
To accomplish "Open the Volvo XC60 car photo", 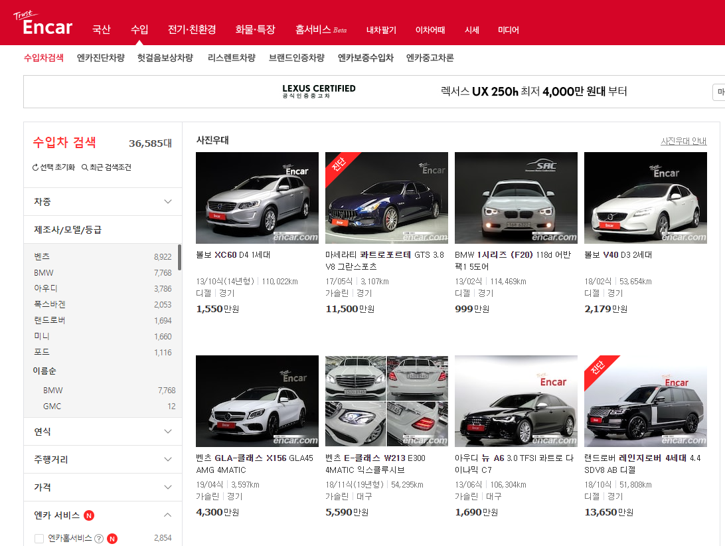I will pos(257,198).
